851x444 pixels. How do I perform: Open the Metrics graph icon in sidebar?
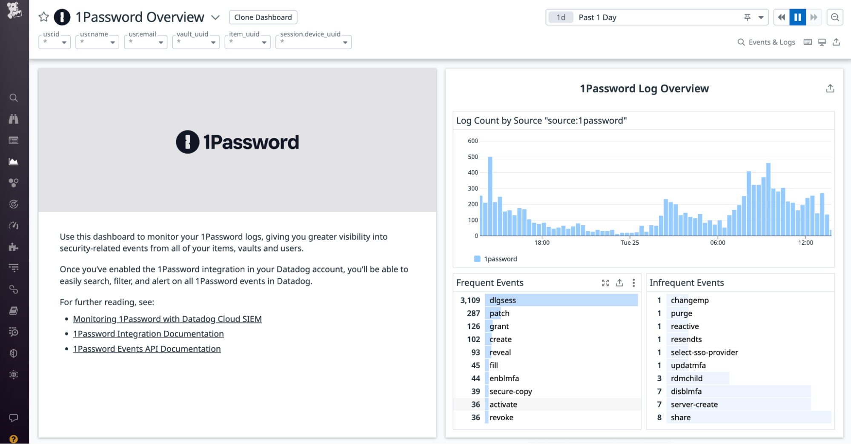pyautogui.click(x=14, y=161)
